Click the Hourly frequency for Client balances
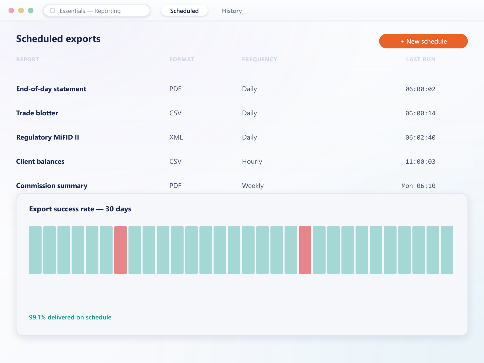 click(252, 162)
